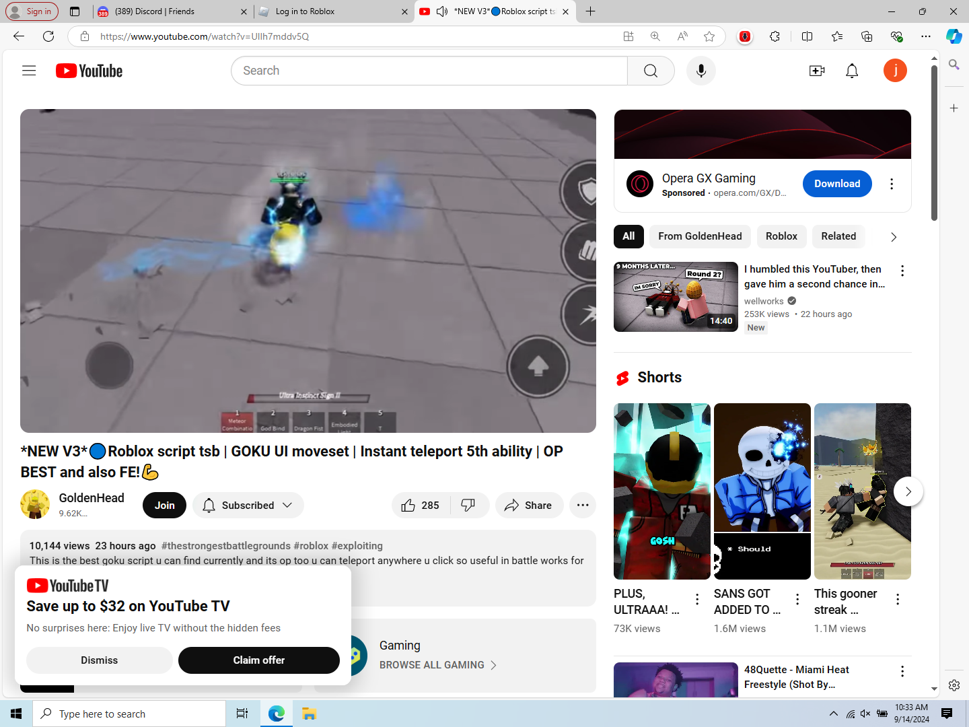Open the Windows notification center
This screenshot has height=727, width=969.
point(947,714)
